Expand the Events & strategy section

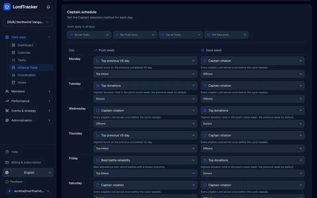pos(28,111)
